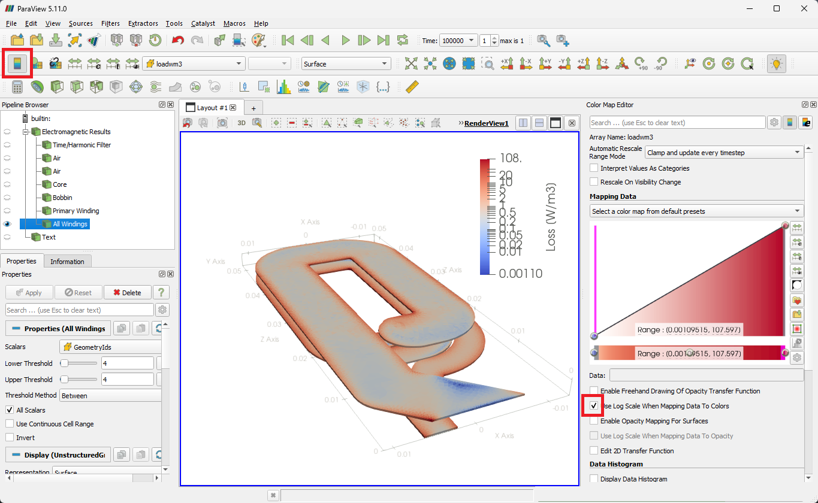Open the color map default presets dropdown
This screenshot has height=503, width=818.
click(696, 211)
